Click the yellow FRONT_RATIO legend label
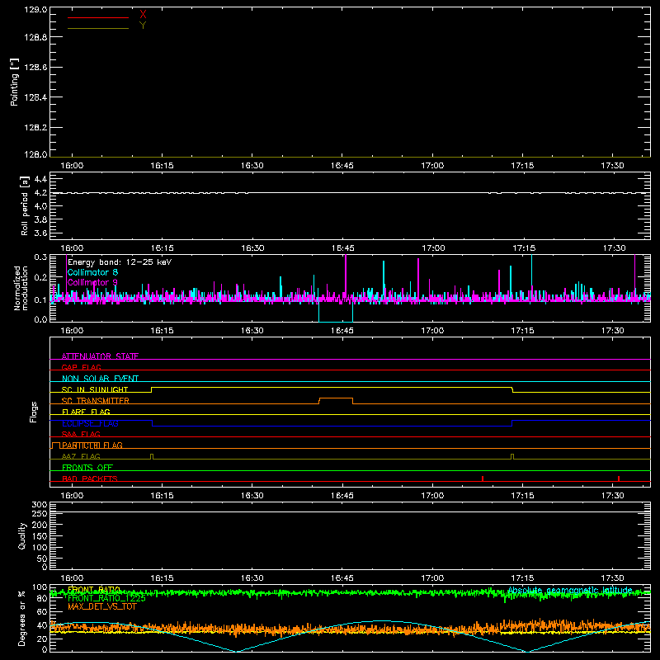 [x=94, y=589]
